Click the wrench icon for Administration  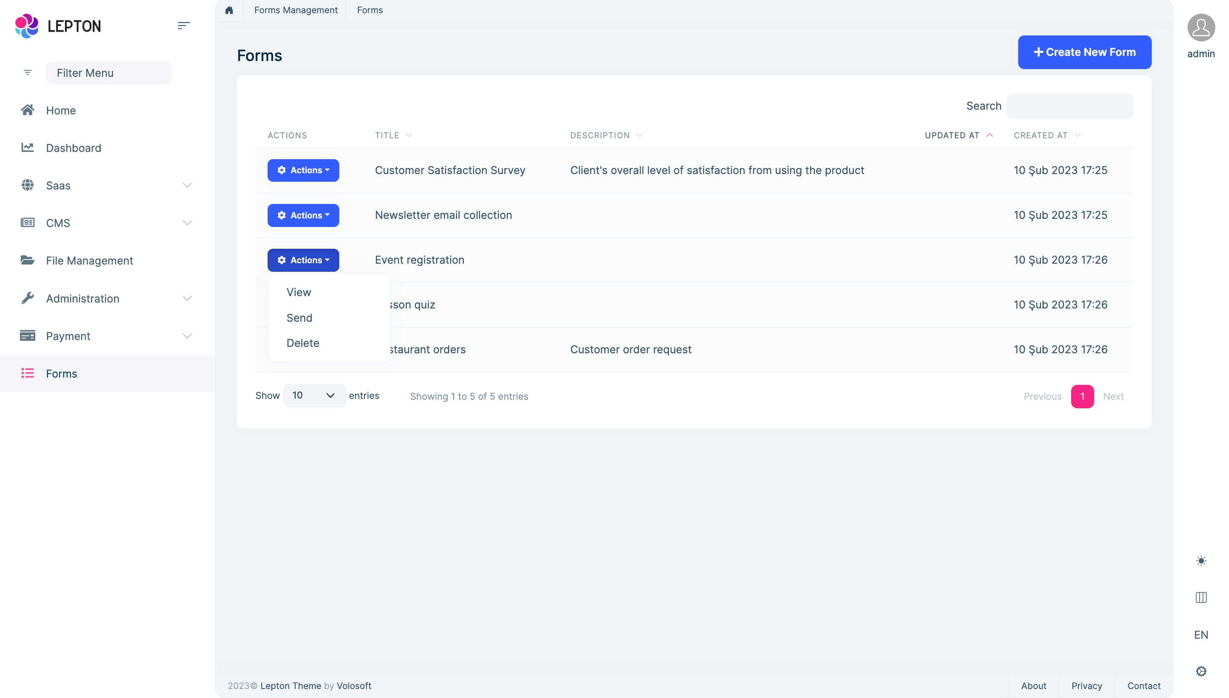tap(27, 298)
